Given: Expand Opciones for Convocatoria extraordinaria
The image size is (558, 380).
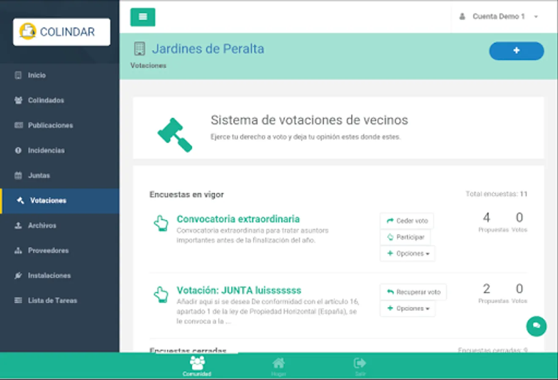Looking at the screenshot, I should [408, 253].
